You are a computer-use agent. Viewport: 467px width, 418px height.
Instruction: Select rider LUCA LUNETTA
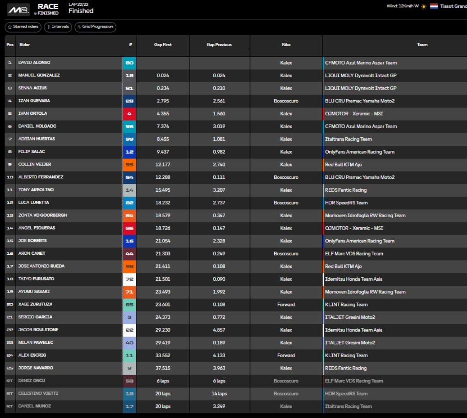pyautogui.click(x=34, y=203)
